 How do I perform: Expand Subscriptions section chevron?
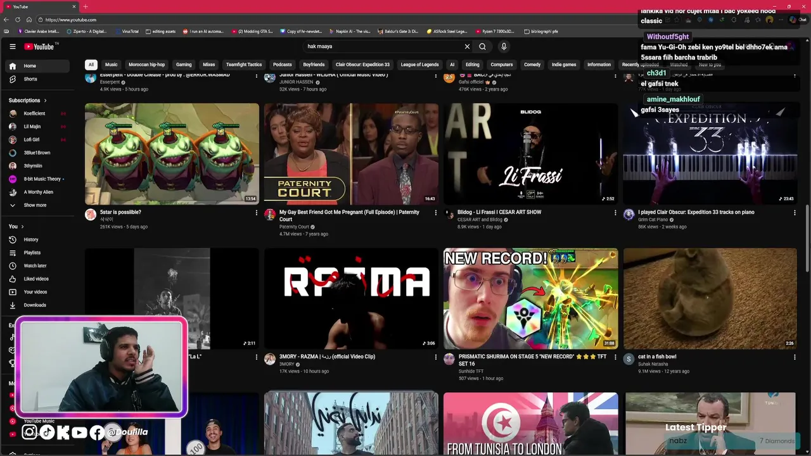point(45,101)
